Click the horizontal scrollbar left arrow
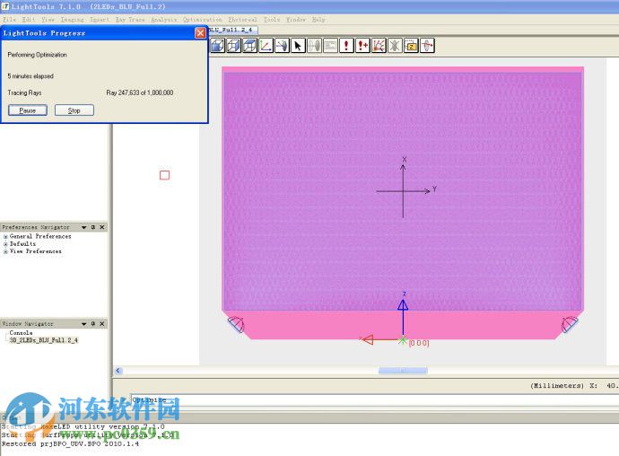 pos(118,371)
